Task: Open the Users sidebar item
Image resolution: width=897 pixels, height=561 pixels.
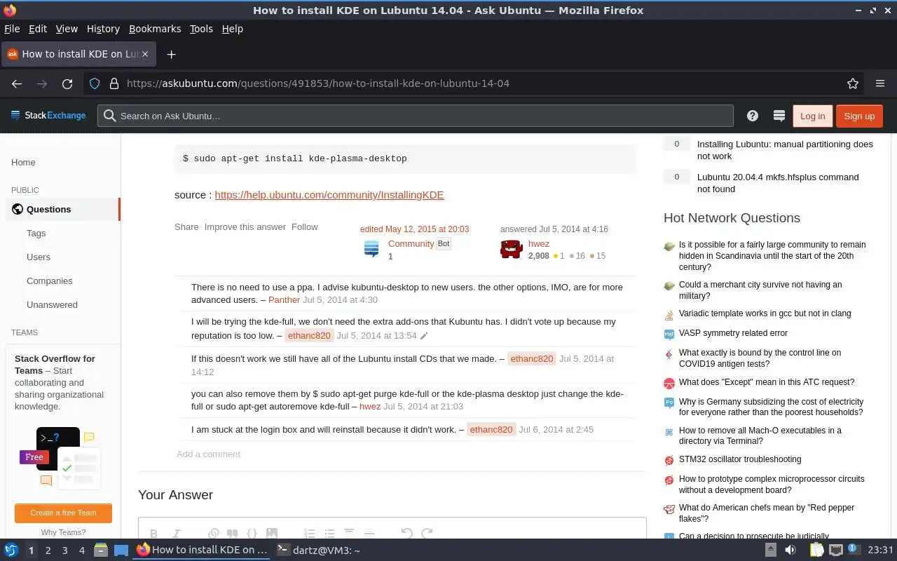Action: pyautogui.click(x=39, y=257)
